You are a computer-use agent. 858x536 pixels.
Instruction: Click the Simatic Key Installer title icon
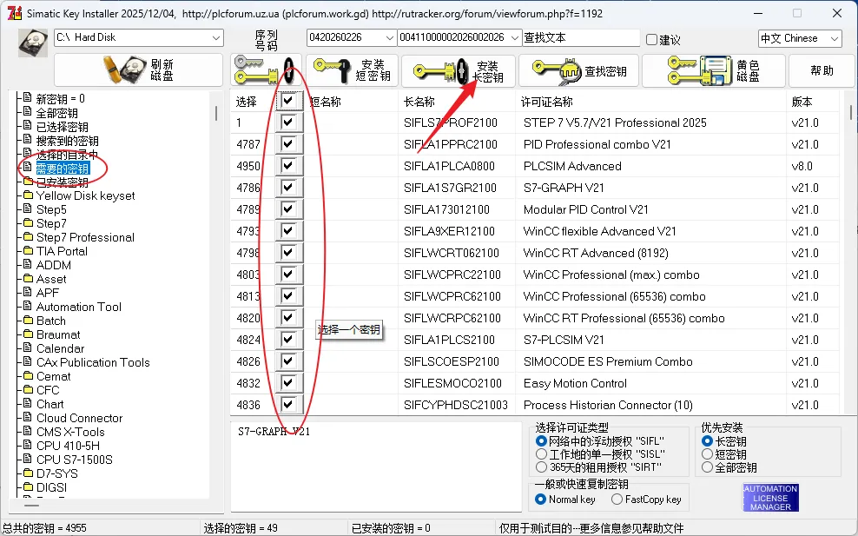pos(15,12)
